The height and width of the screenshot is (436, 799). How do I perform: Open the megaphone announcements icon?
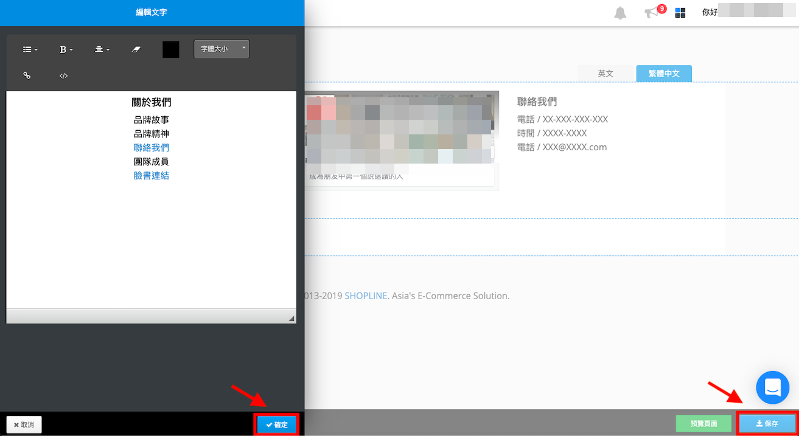click(652, 13)
